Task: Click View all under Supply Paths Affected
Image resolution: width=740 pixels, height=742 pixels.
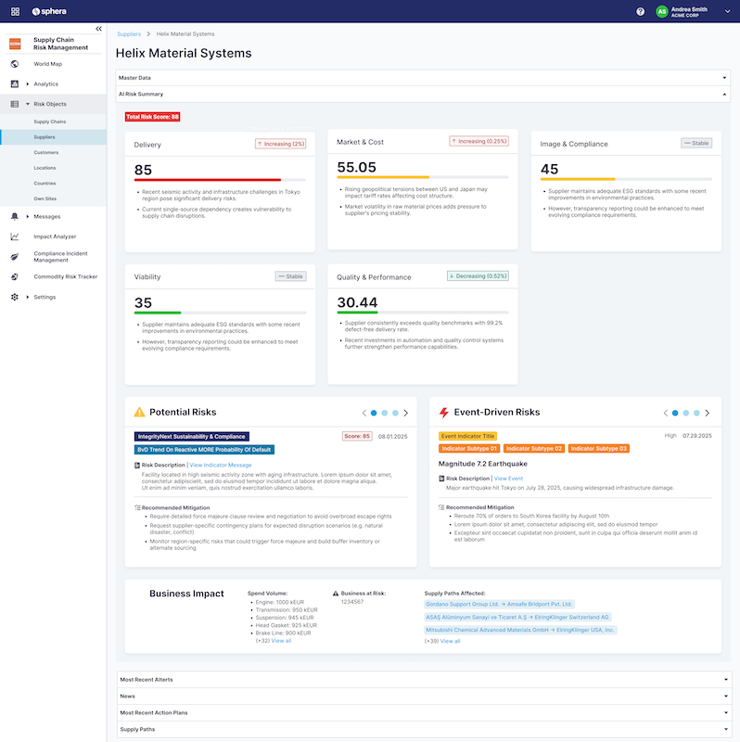Action: click(450, 641)
